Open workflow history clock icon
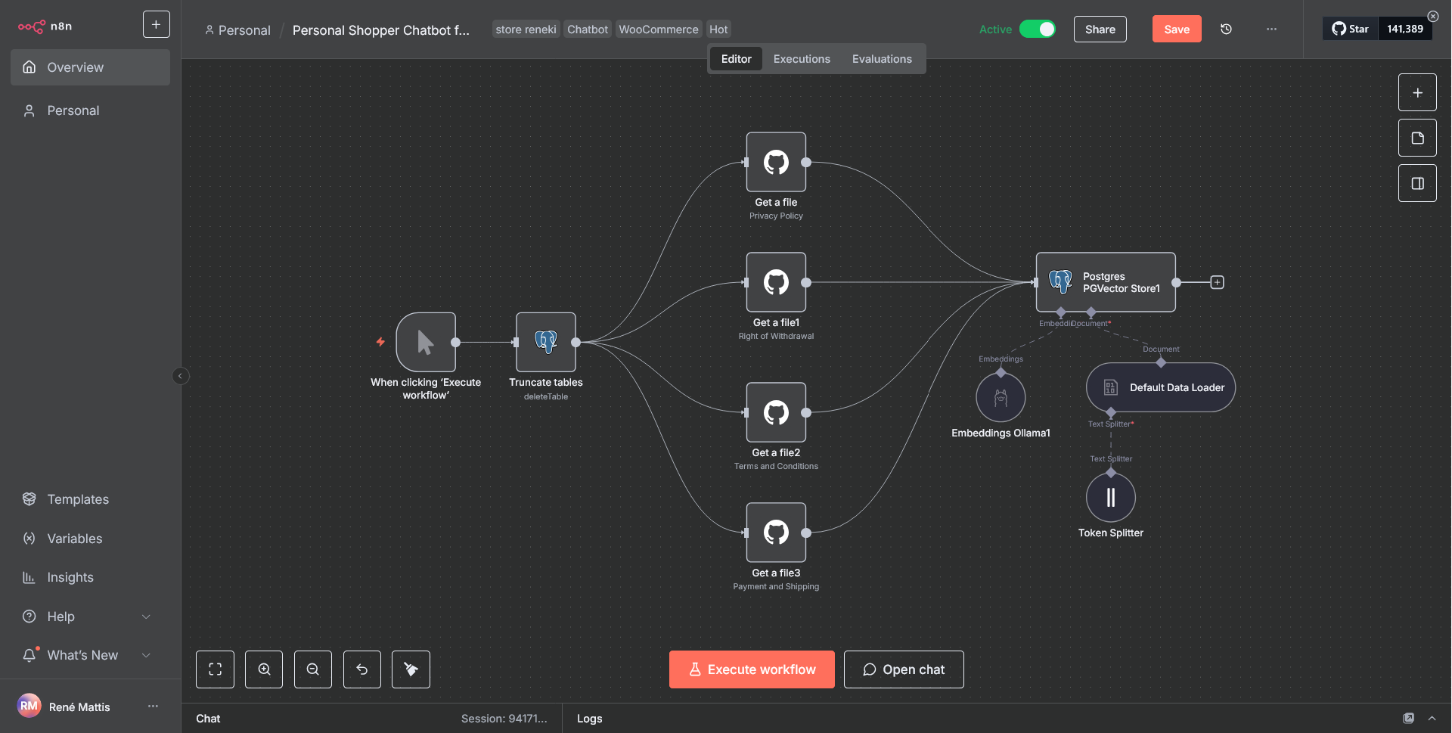This screenshot has width=1452, height=733. [x=1226, y=30]
